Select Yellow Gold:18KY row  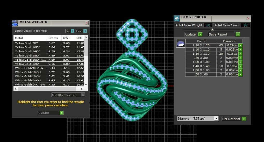click(x=49, y=55)
